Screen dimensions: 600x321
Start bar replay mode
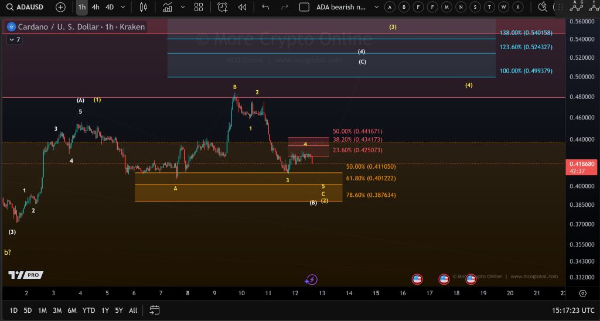click(x=242, y=7)
